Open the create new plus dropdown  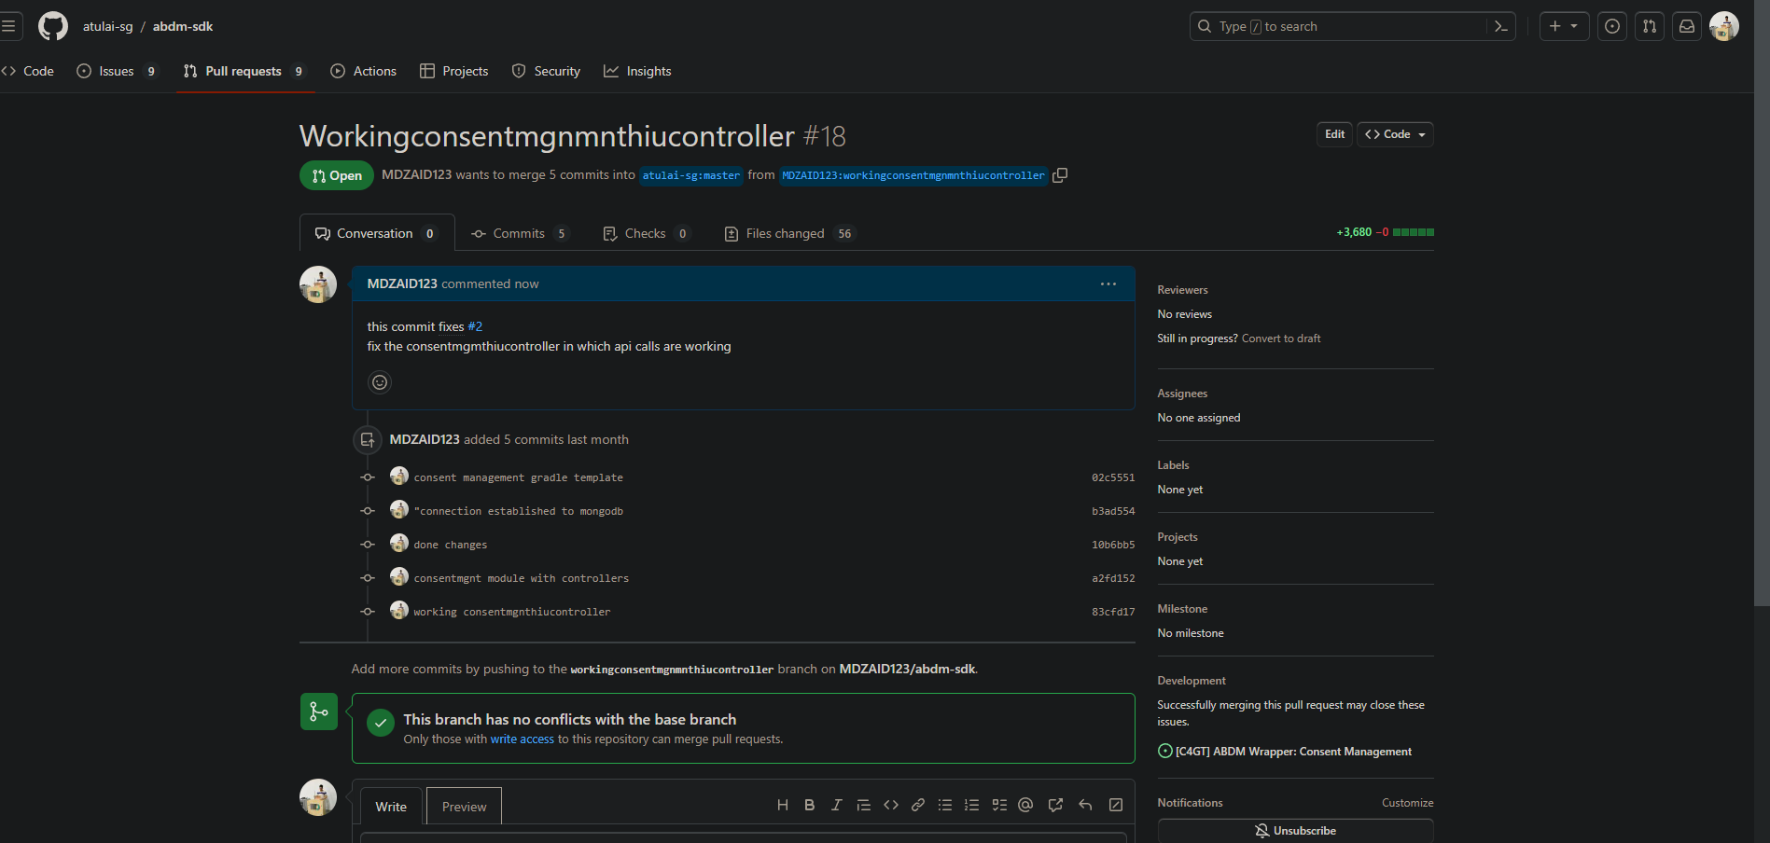click(1564, 26)
